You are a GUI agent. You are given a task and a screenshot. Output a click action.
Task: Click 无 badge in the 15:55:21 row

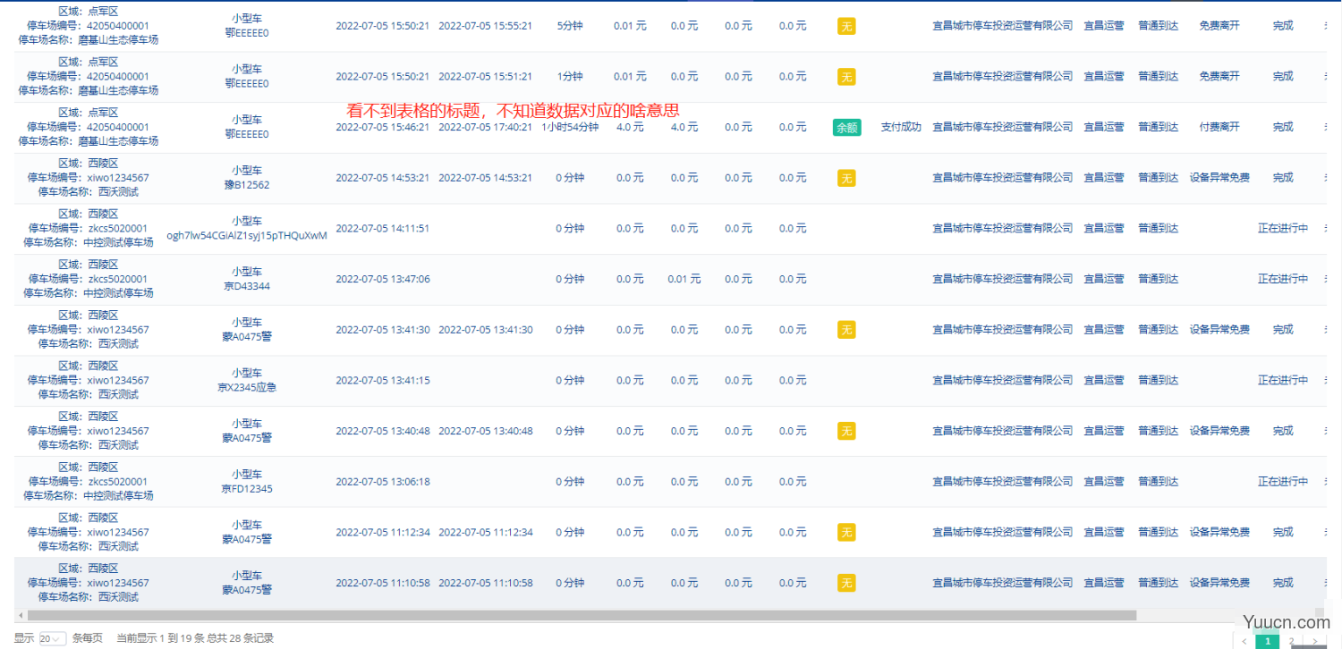pyautogui.click(x=846, y=26)
